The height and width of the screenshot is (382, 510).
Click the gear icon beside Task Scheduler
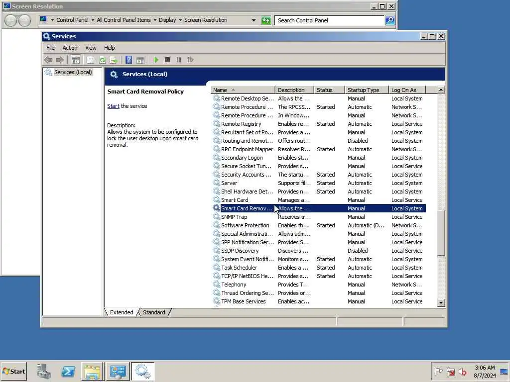pyautogui.click(x=216, y=267)
